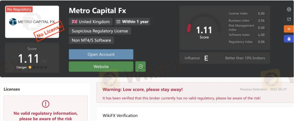
Task: Select the Suspicious Regulatory License tag
Action: [x=100, y=31]
